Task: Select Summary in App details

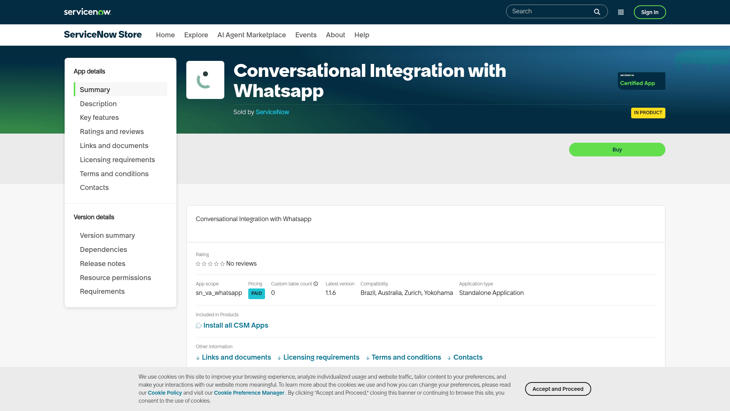Action: pos(121,89)
